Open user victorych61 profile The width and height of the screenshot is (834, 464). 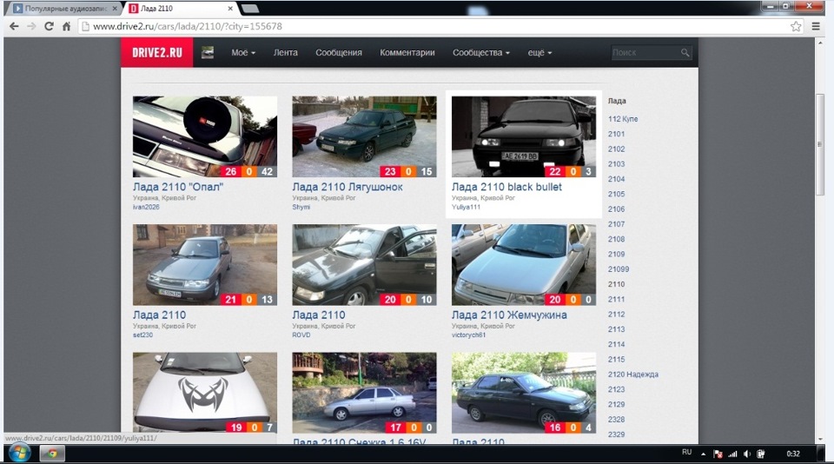click(468, 335)
